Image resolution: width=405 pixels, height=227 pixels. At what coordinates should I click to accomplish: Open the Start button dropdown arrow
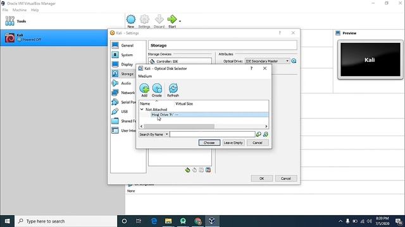pos(180,21)
